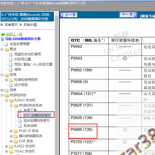The height and width of the screenshot is (155, 155).
Task: Click page icon beside 底盘和发动机编号
Action: (x=10, y=54)
